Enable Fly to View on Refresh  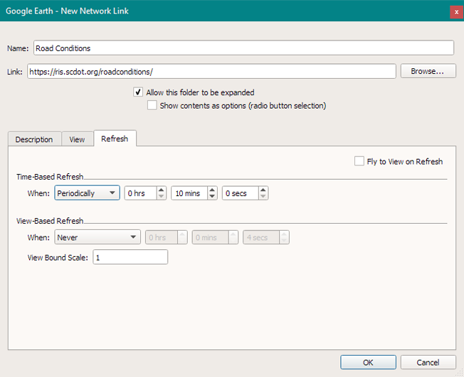pyautogui.click(x=359, y=161)
